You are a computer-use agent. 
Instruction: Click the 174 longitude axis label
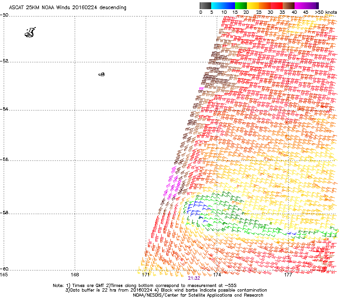pyautogui.click(x=217, y=275)
